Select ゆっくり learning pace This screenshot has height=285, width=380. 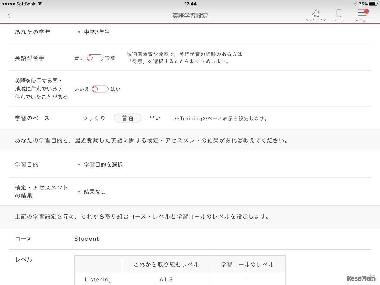tap(94, 118)
